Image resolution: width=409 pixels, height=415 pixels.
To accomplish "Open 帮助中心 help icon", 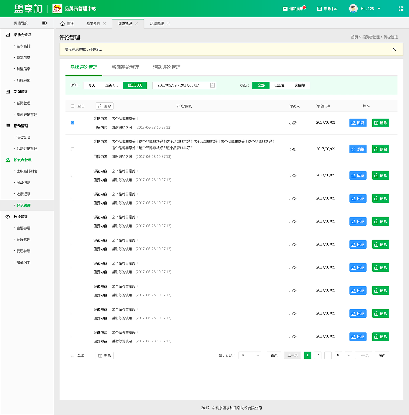I will tap(320, 9).
